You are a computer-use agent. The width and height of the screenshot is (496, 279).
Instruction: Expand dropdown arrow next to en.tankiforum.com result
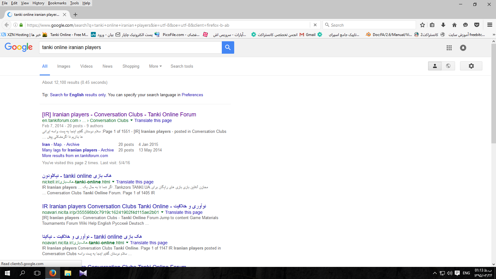[132, 120]
